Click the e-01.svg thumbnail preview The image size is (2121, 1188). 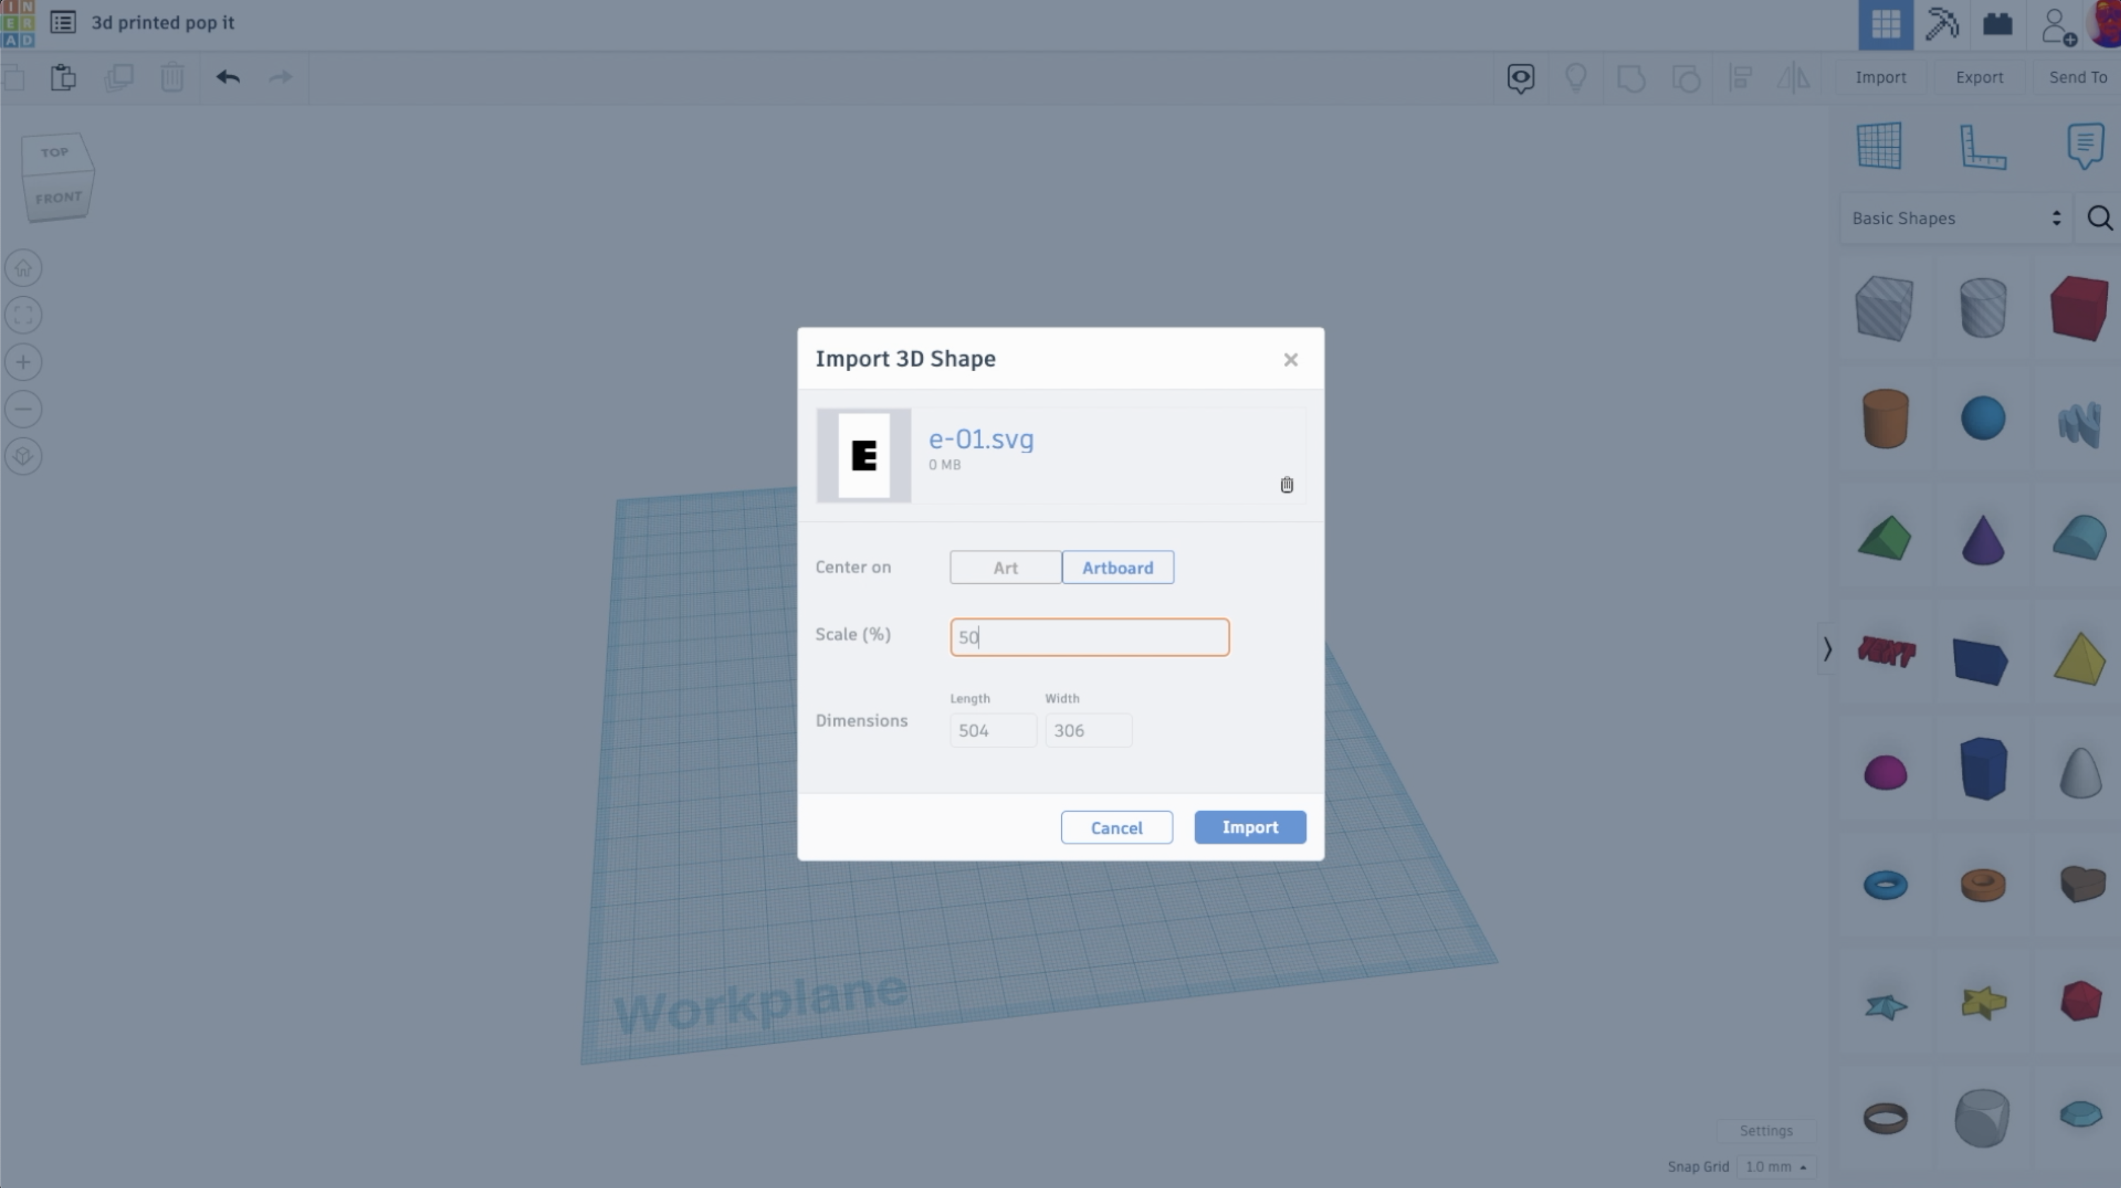[863, 455]
